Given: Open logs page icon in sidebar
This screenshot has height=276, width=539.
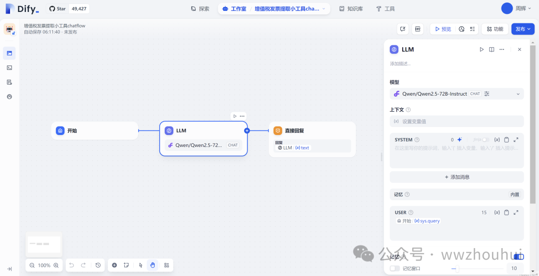Looking at the screenshot, I should tap(9, 82).
